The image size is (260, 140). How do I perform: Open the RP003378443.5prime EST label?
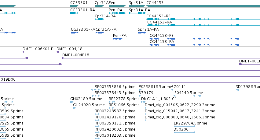coord(115,93)
